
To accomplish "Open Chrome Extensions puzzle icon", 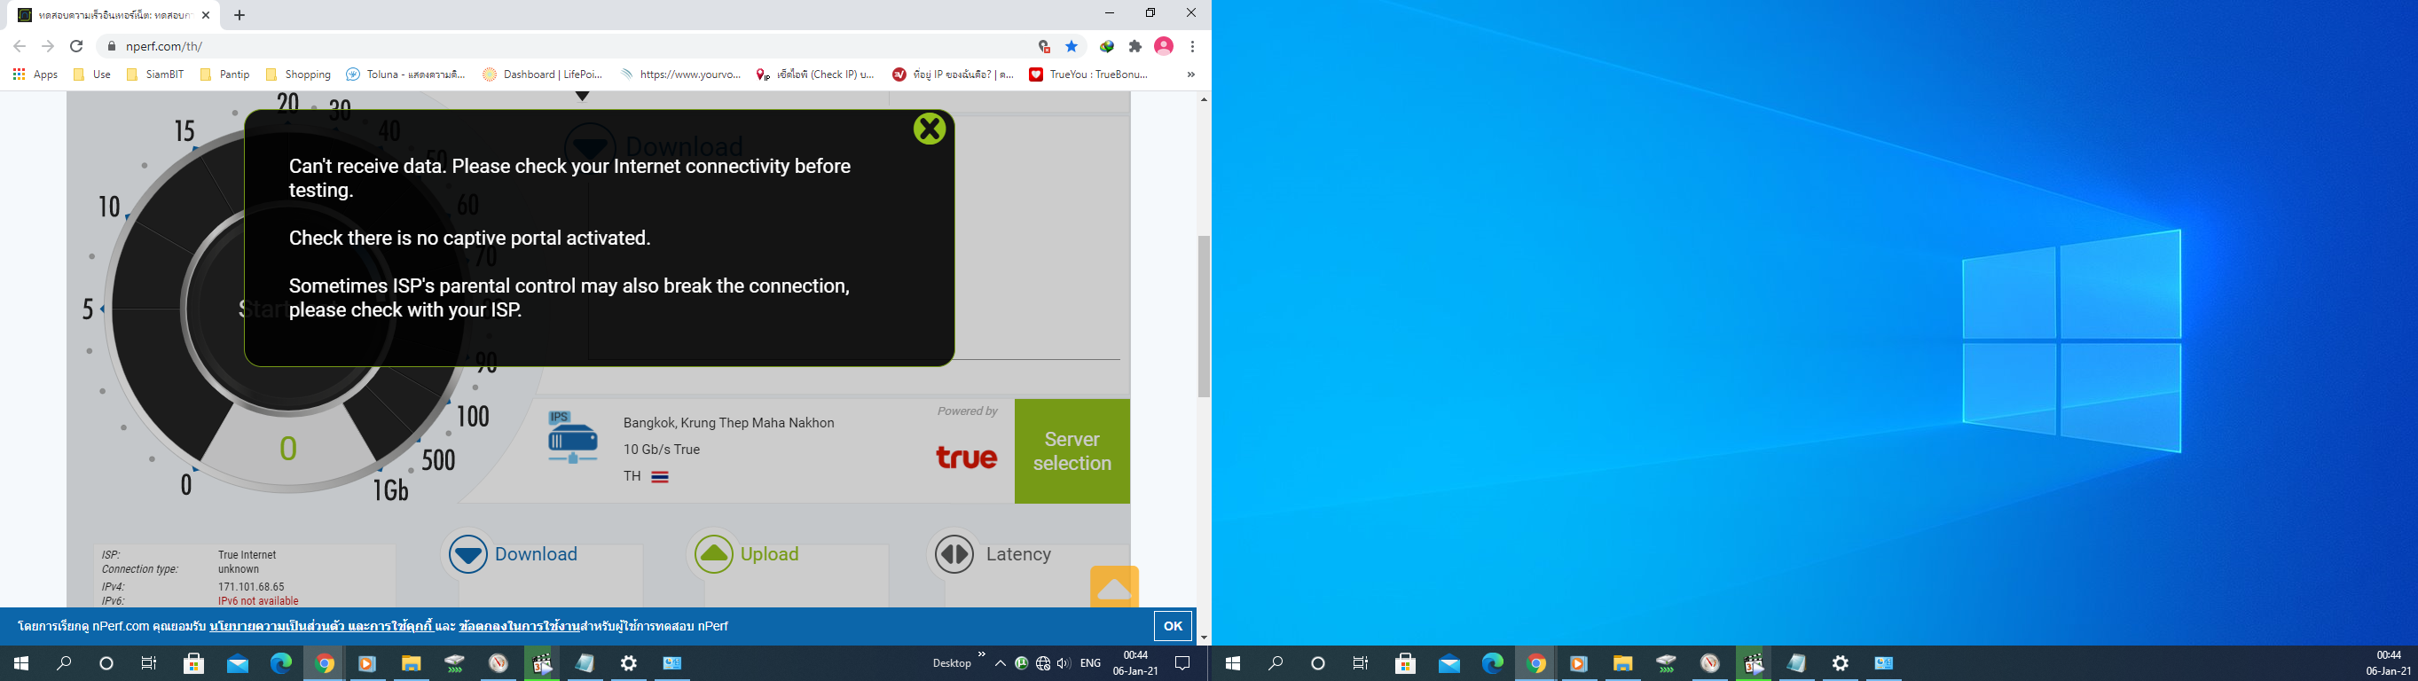I will pos(1134,46).
